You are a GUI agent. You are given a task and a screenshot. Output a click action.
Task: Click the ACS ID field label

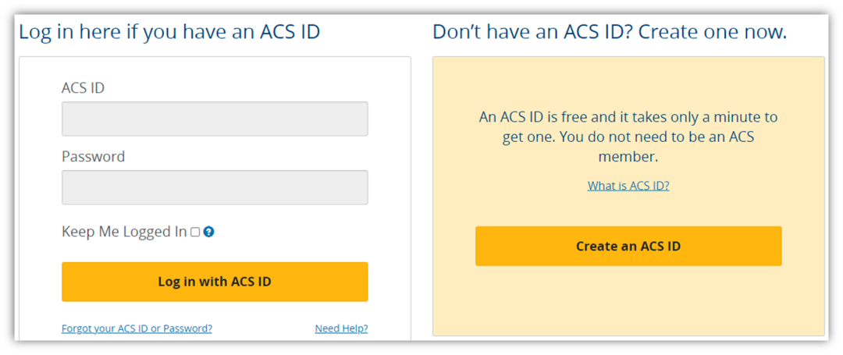(83, 88)
